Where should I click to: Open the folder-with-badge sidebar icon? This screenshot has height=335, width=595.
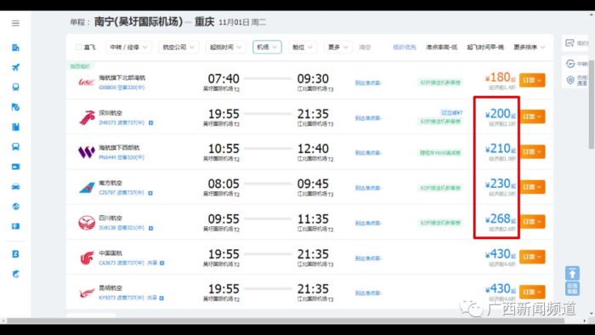tap(15, 107)
